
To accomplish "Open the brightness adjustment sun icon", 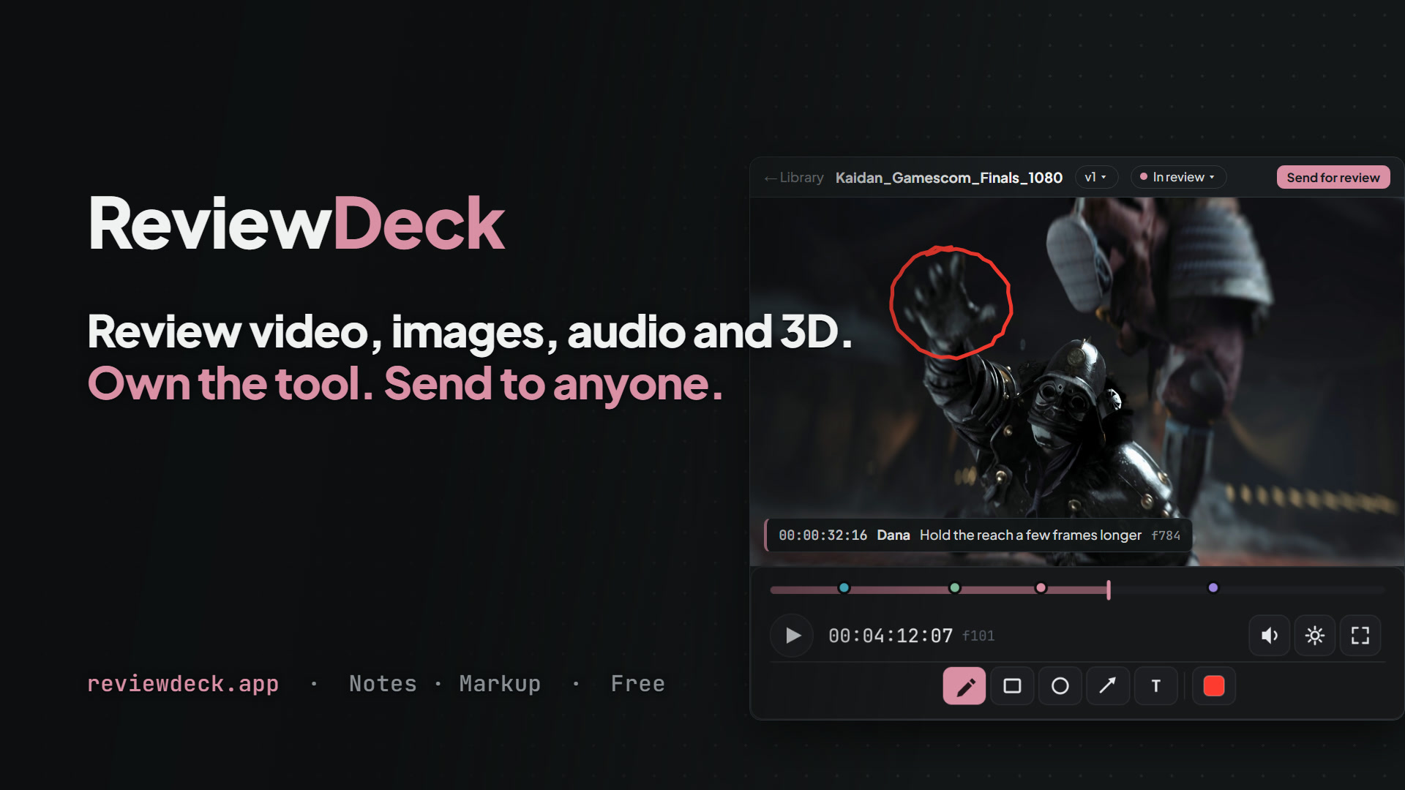I will (1315, 635).
